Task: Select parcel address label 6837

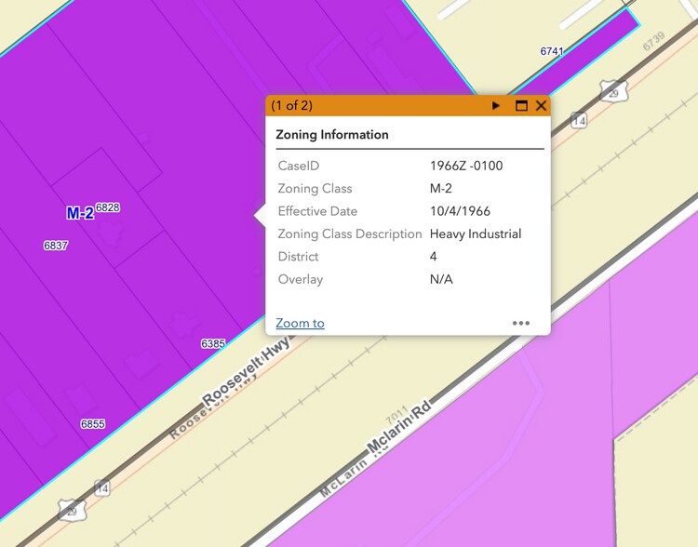Action: [56, 246]
